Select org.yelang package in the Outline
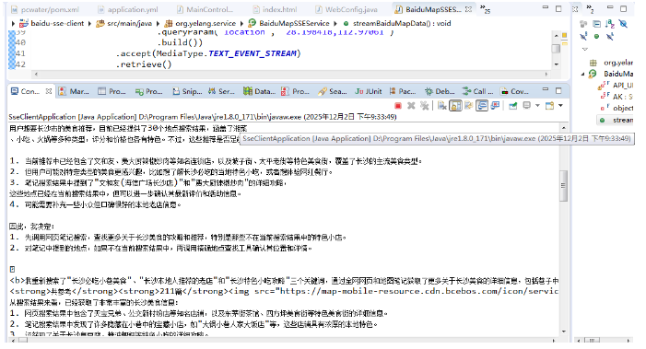This screenshot has width=646, height=349. click(611, 63)
